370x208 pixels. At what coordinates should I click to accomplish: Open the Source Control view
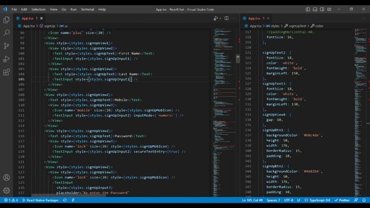(6, 46)
